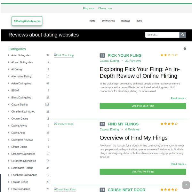
Task: Open the BLOG menu item
Action: click(x=139, y=21)
